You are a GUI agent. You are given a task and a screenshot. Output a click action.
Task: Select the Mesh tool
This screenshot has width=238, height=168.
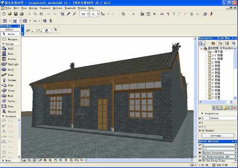tap(10, 96)
